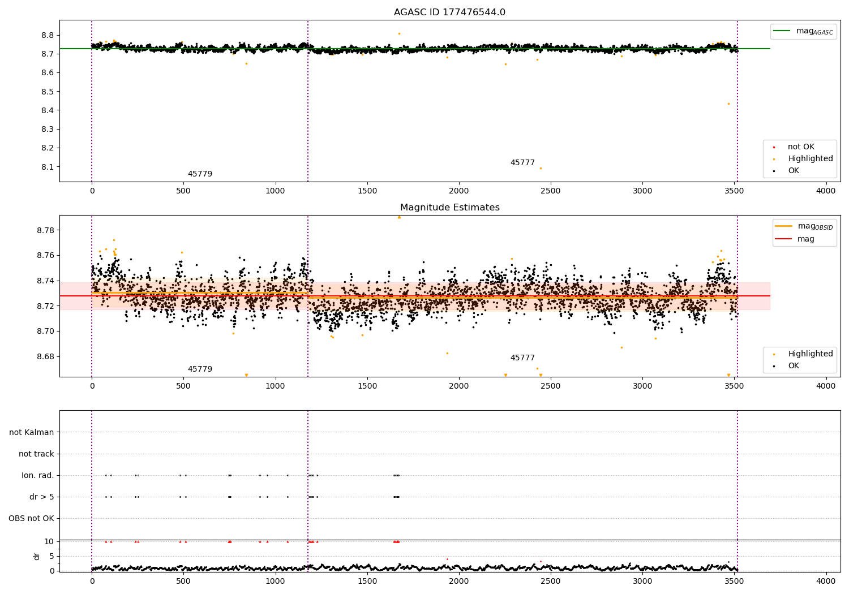Screen dimensions: 849x594
Task: Click the orange outlier point above 8.8 in top plot
Action: 399,33
